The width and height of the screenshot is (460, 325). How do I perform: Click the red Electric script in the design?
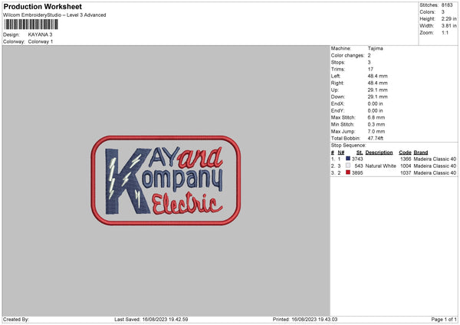[187, 203]
